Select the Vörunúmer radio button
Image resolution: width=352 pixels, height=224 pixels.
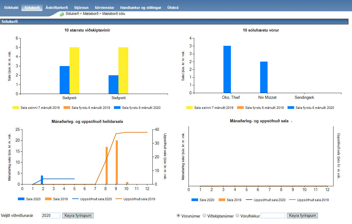tap(178, 216)
